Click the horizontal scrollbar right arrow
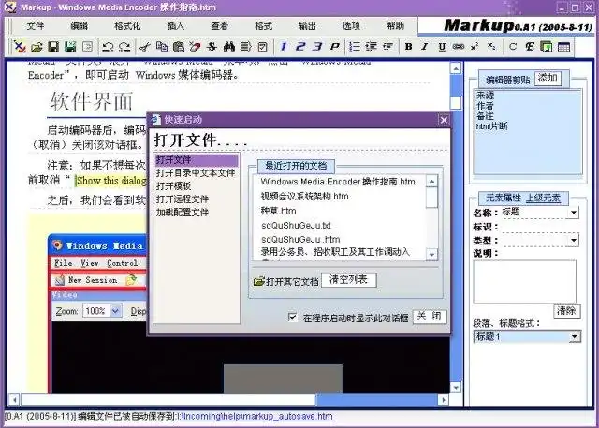Image resolution: width=599 pixels, height=428 pixels. click(443, 400)
